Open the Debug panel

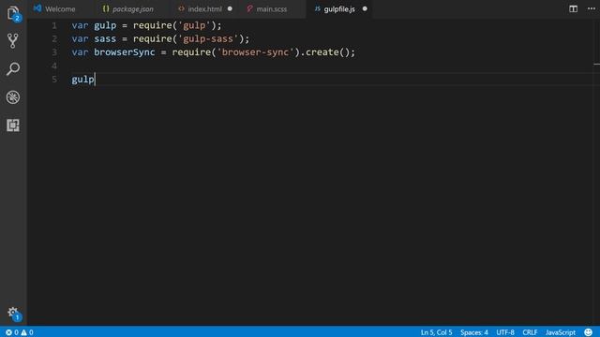tap(13, 97)
